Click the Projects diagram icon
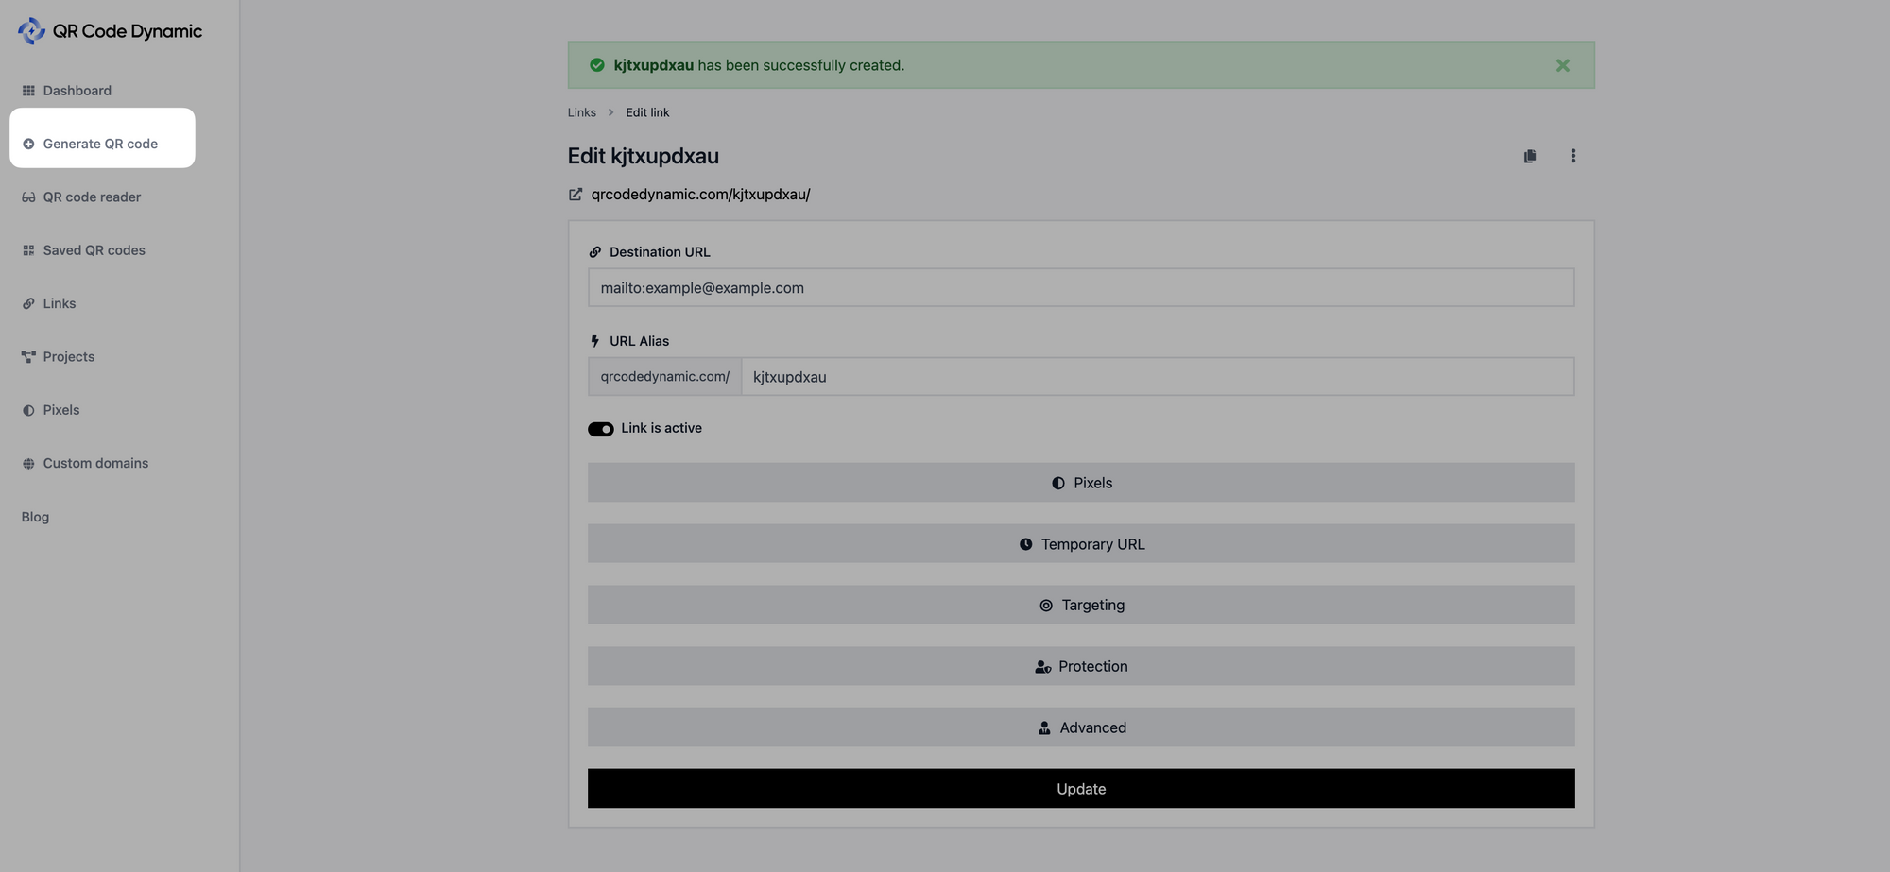 pyautogui.click(x=28, y=357)
